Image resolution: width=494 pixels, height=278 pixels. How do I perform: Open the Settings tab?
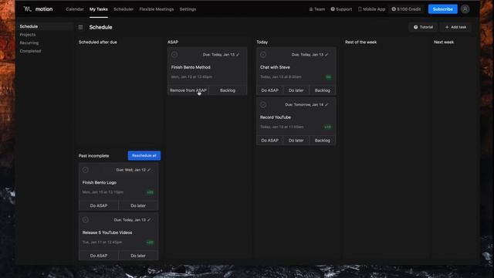(188, 9)
